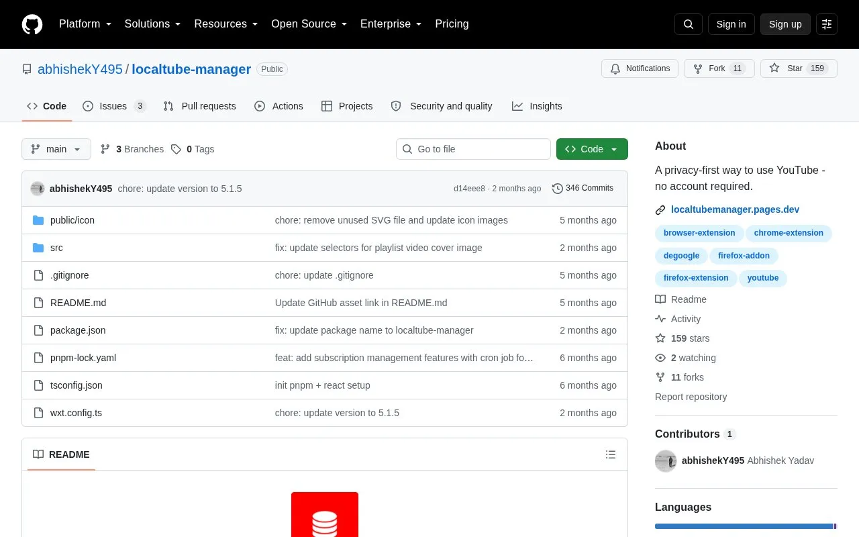
Task: Click the GitHub logo icon
Action: pyautogui.click(x=32, y=24)
